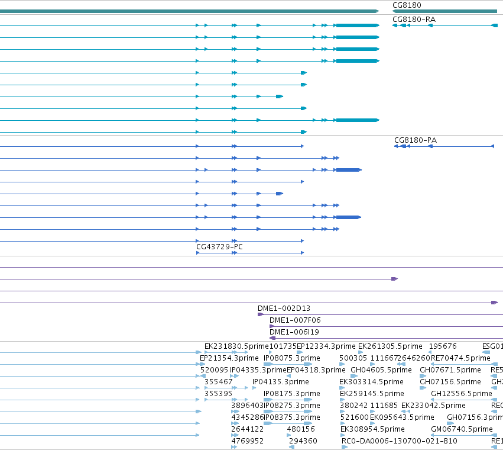Click the EK303314.5prime label
Screen dimensions: 503x450
coord(371,382)
